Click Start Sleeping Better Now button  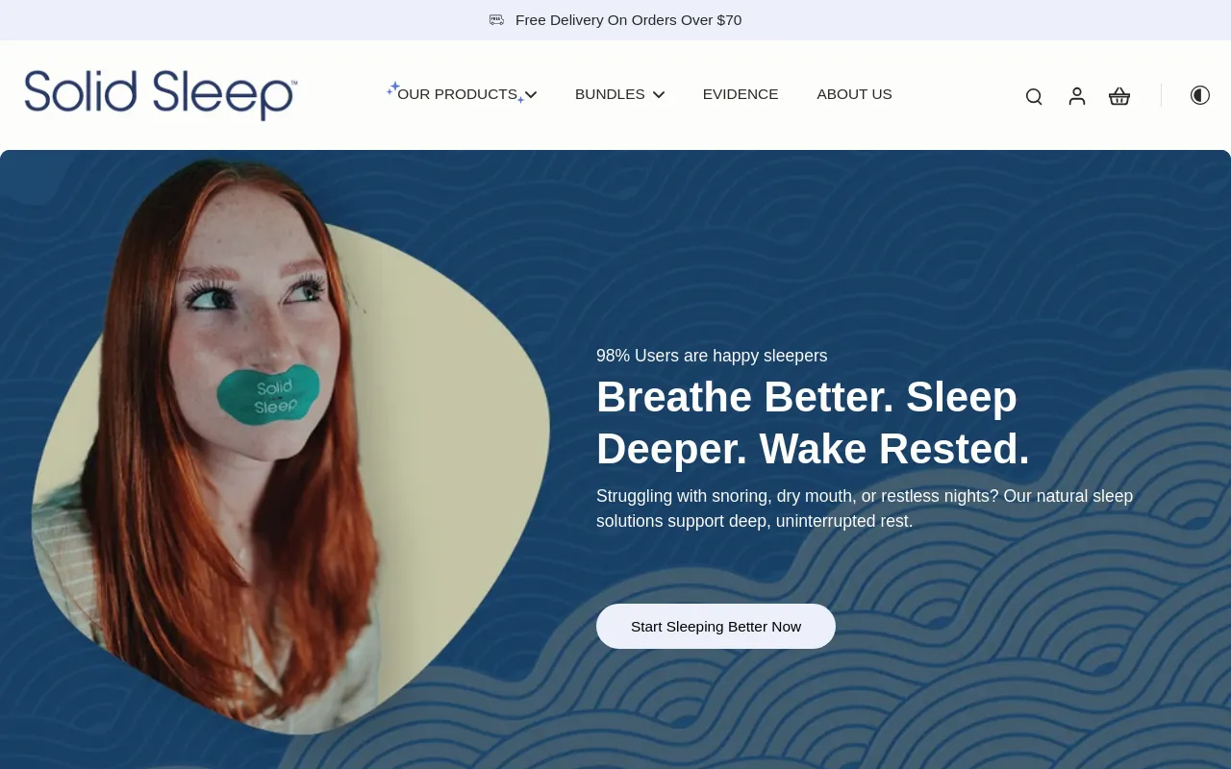(716, 626)
